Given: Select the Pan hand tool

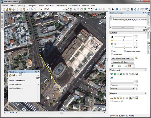Looking at the screenshot, I should (81, 9).
